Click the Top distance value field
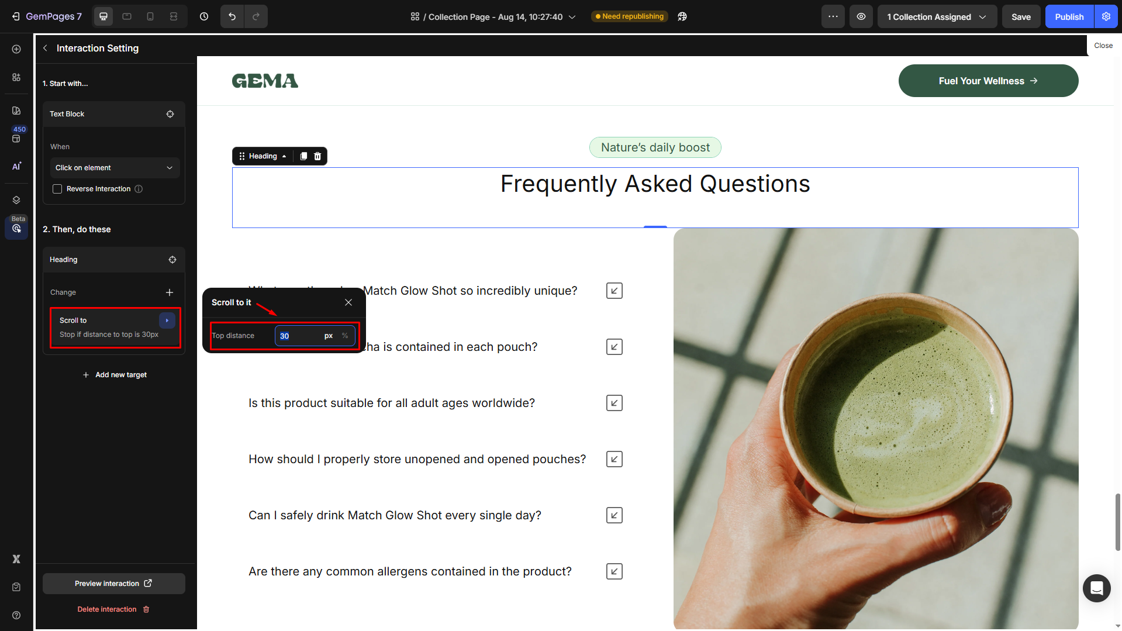The width and height of the screenshot is (1122, 631). click(298, 336)
